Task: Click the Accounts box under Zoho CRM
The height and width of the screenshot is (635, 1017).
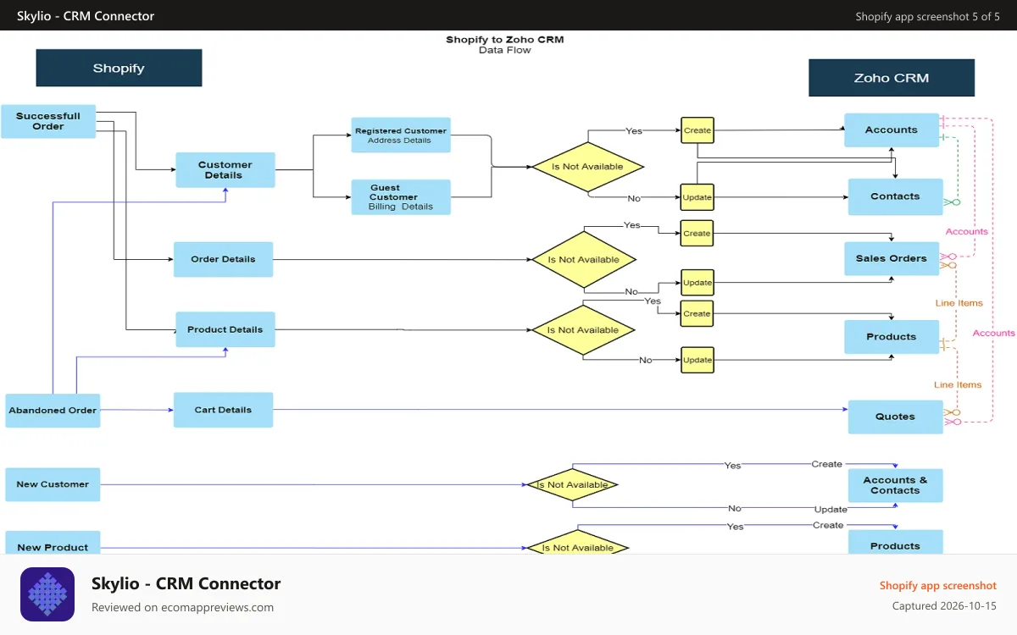Action: pos(892,130)
